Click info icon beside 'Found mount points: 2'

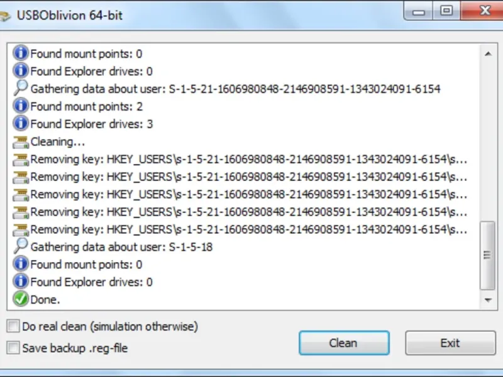click(21, 106)
